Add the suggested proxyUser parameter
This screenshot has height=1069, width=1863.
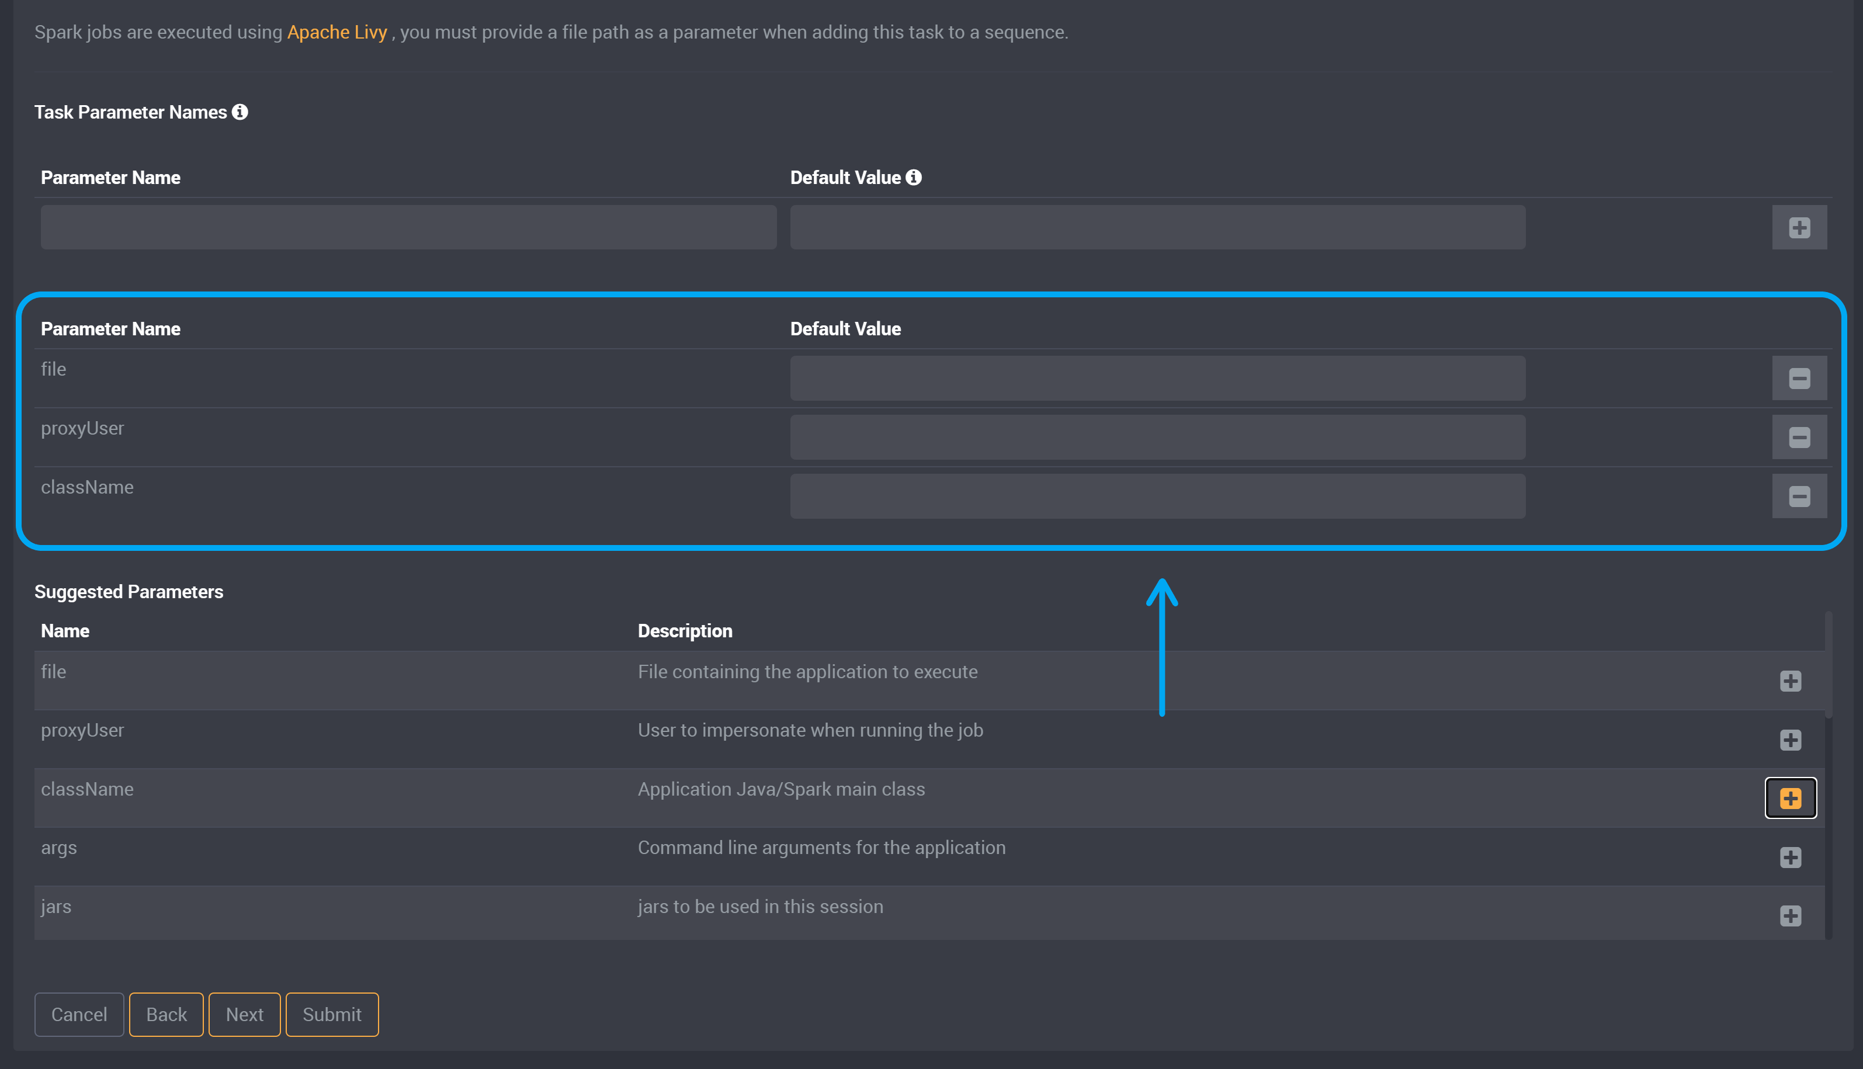click(x=1791, y=740)
